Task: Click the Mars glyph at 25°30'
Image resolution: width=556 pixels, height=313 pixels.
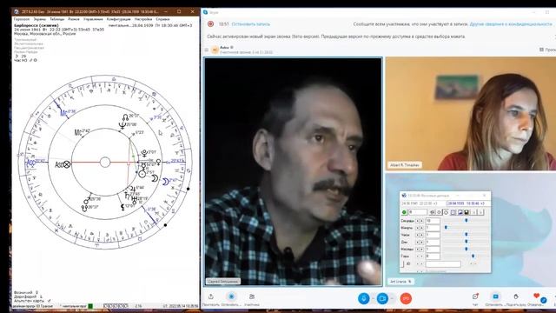Action: 87,201
